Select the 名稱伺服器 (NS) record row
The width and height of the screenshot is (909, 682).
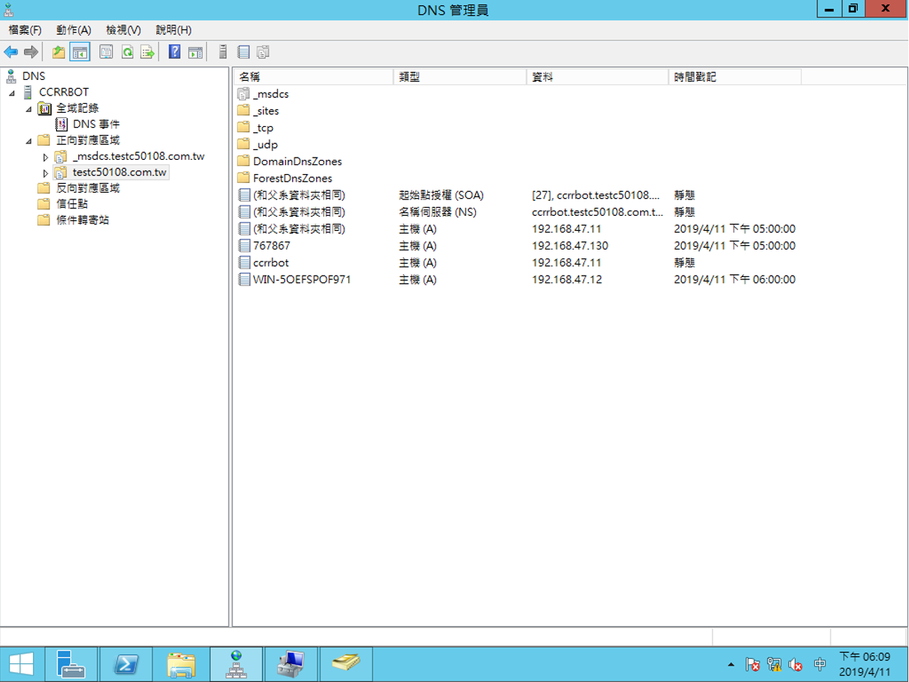(517, 212)
